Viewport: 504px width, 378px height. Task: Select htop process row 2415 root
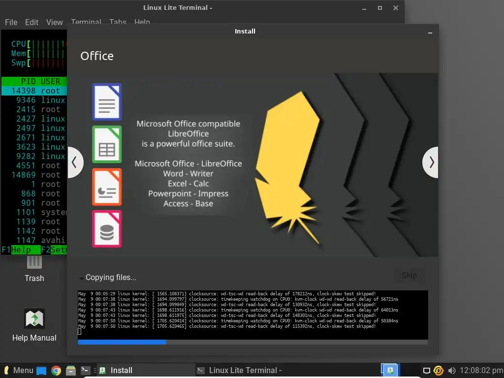(x=34, y=109)
